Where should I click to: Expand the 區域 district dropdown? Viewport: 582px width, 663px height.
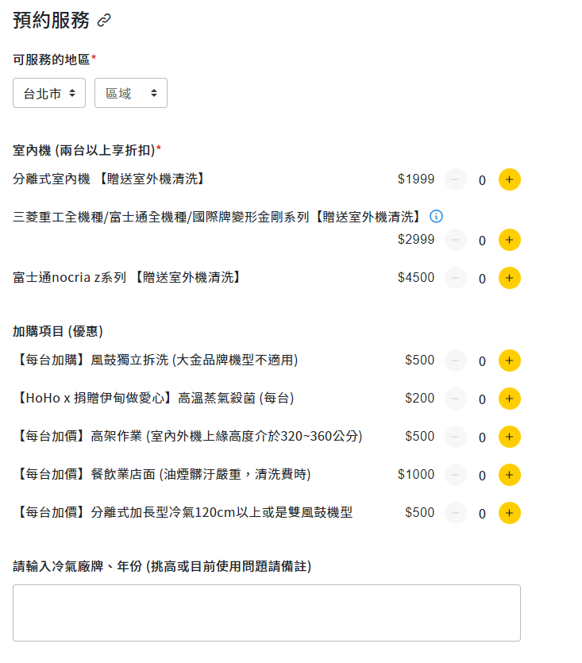tap(131, 93)
